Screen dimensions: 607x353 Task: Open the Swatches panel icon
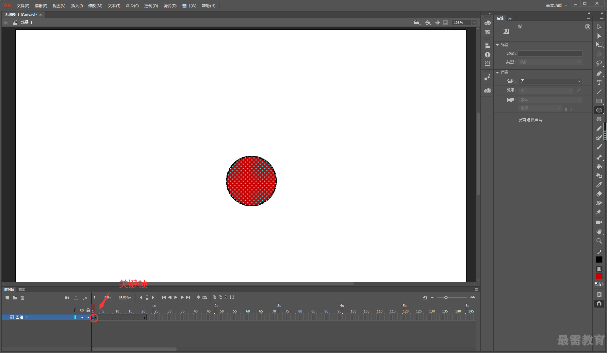[x=487, y=32]
